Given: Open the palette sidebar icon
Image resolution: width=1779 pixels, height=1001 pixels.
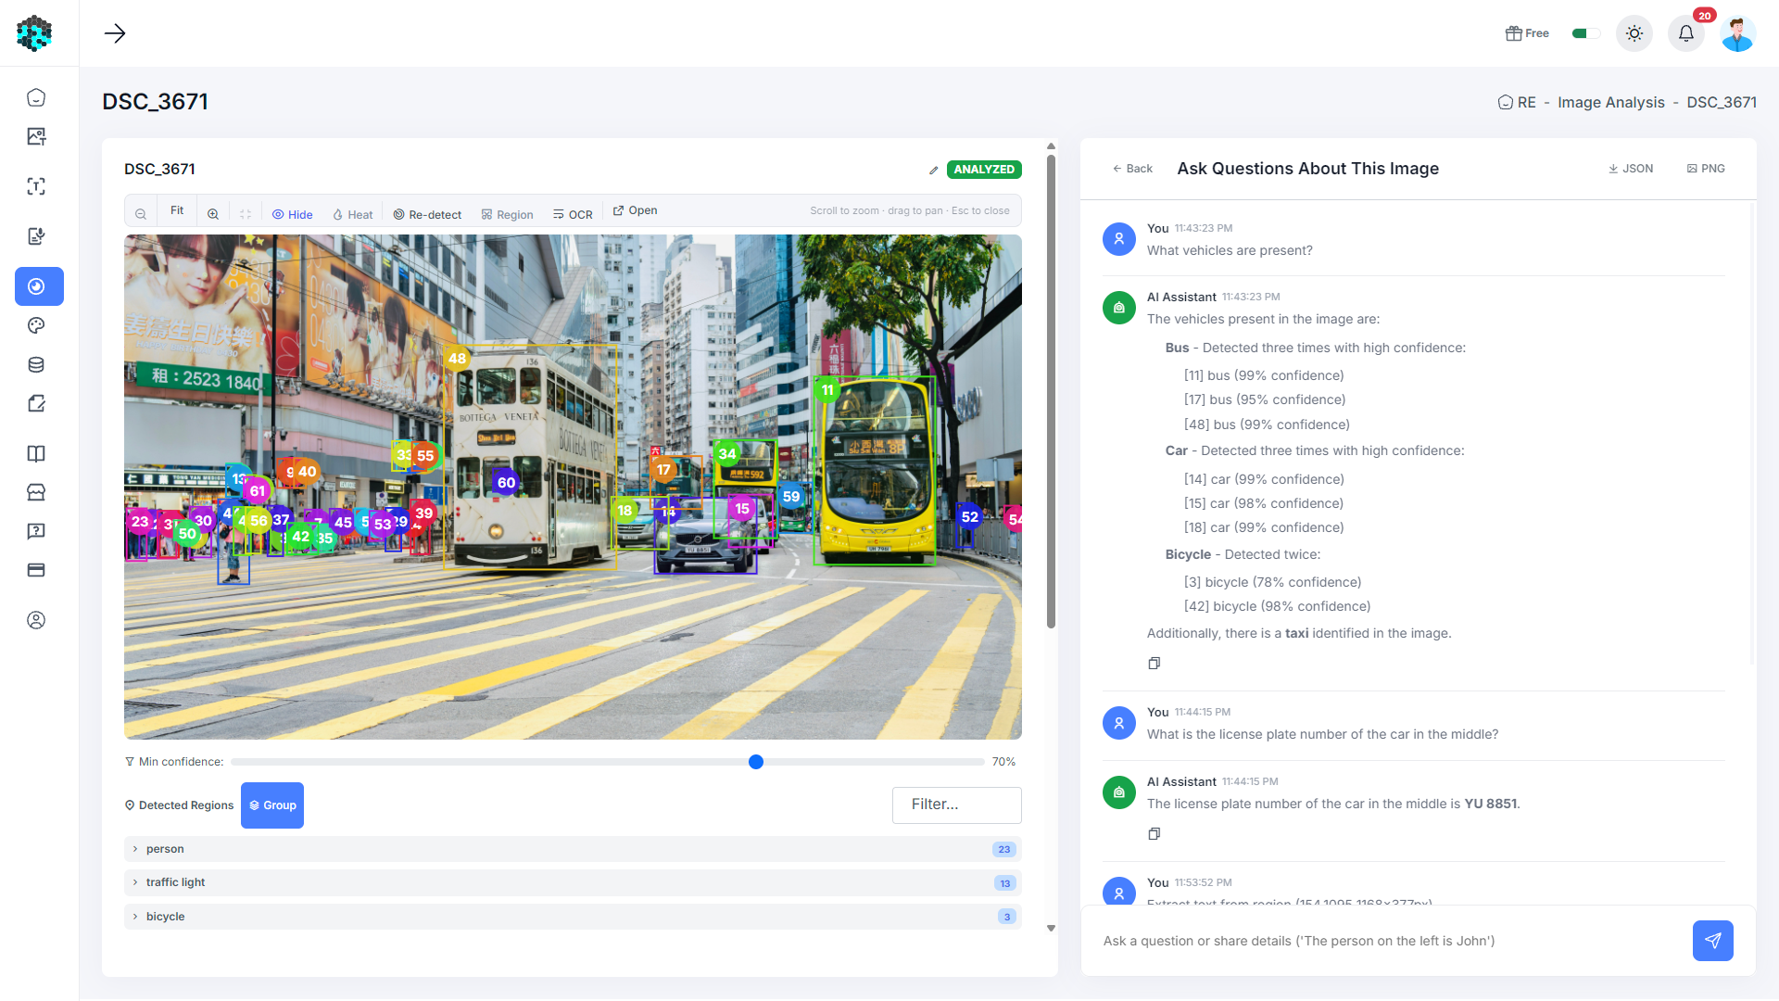Looking at the screenshot, I should (36, 325).
